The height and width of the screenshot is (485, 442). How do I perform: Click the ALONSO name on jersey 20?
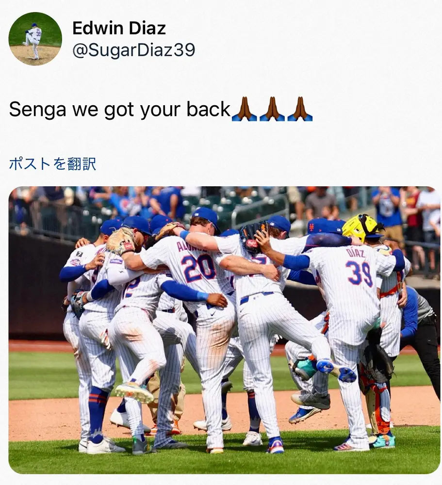[x=191, y=247]
